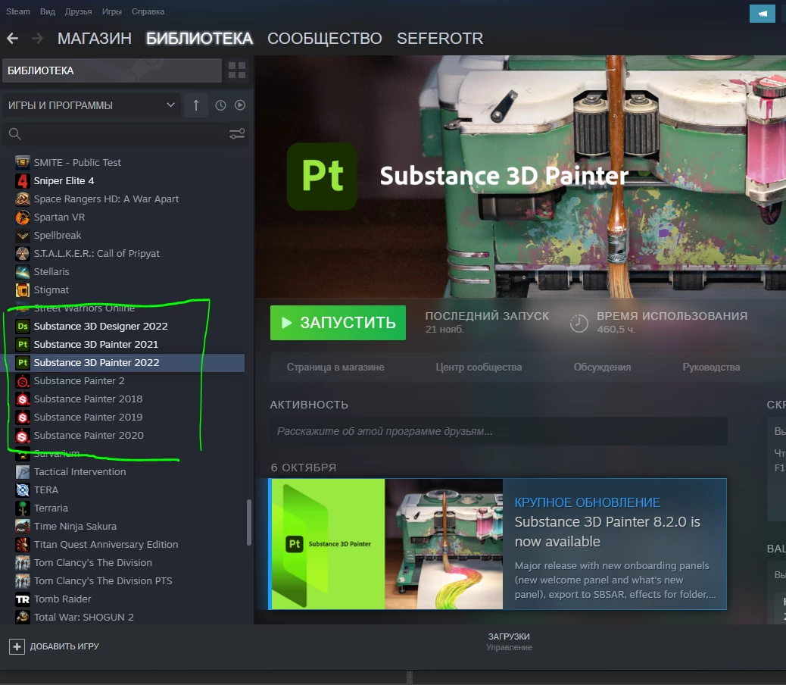Select Substance Painter 2 icon
The height and width of the screenshot is (685, 786).
tap(23, 380)
